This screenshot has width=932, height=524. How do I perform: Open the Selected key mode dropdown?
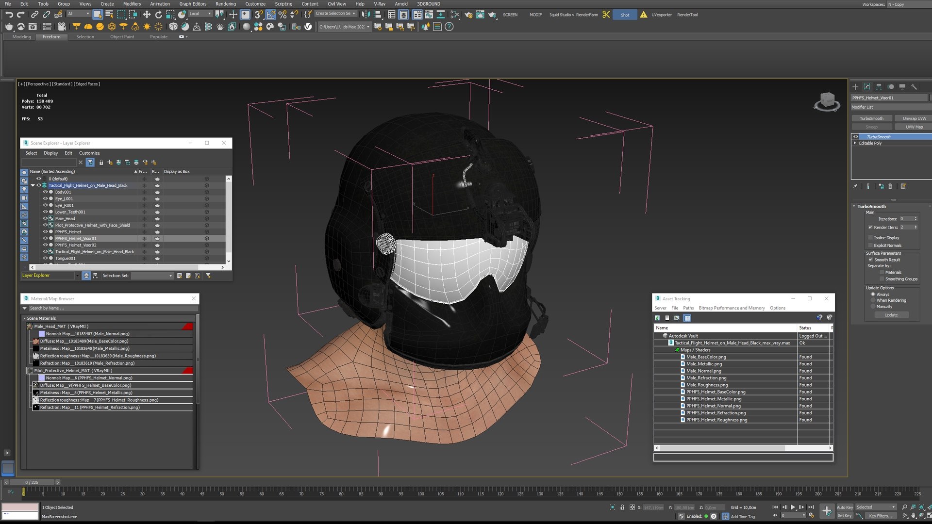pyautogui.click(x=876, y=507)
